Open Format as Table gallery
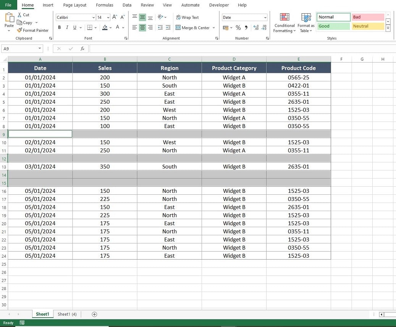The width and height of the screenshot is (396, 327). 305,22
